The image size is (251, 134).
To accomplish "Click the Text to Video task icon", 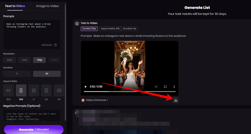I will 77,24.
